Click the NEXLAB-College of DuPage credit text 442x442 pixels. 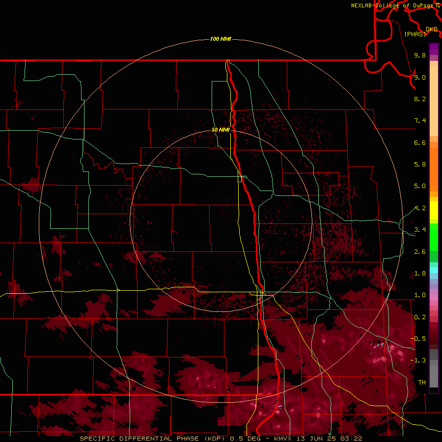(x=392, y=5)
